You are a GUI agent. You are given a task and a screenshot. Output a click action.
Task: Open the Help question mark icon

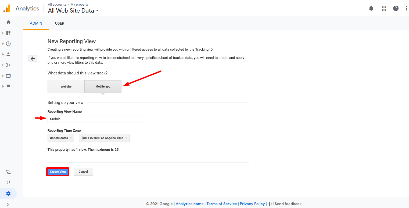[x=396, y=8]
